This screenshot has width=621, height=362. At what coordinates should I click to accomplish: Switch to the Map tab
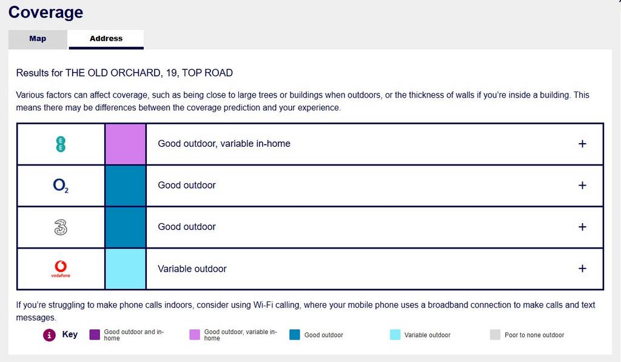click(38, 39)
